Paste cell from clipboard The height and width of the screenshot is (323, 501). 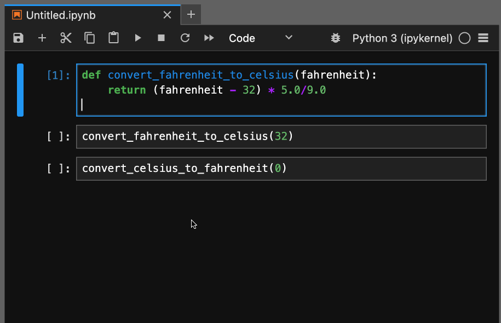(x=113, y=38)
